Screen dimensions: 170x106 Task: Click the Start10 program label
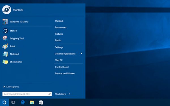coord(13,31)
